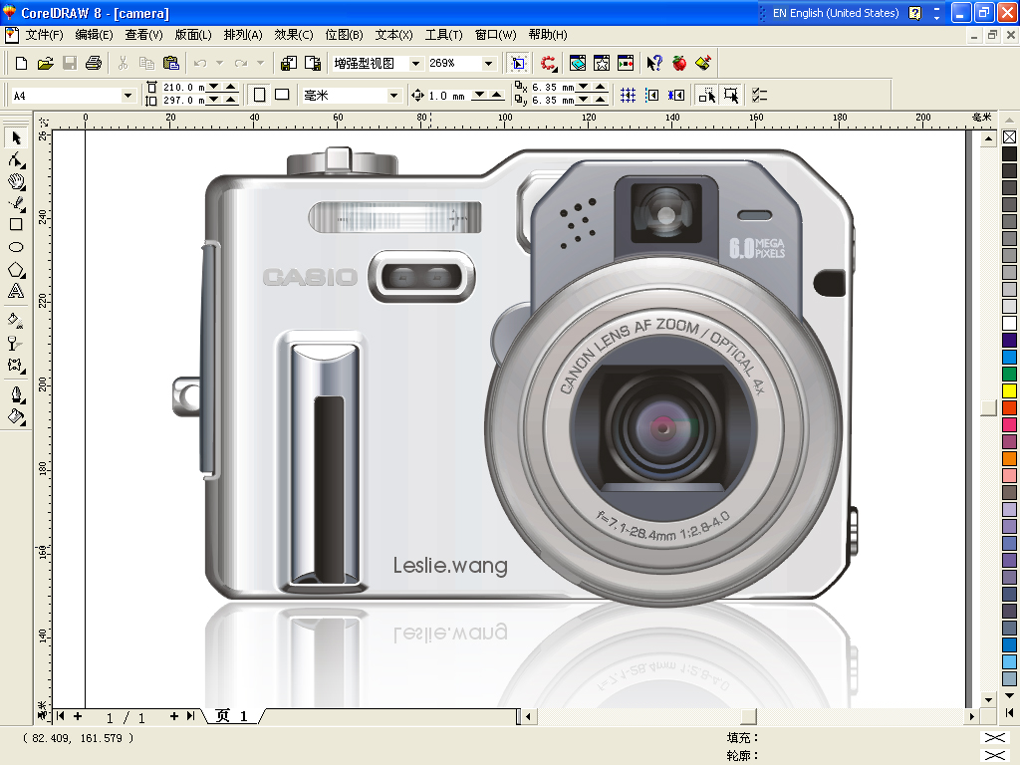Add a page before the current one
The width and height of the screenshot is (1020, 765).
tap(78, 716)
